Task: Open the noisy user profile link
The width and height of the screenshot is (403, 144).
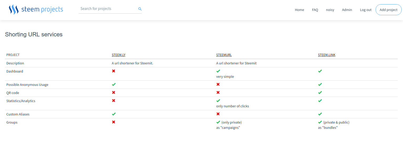Action: pos(330,10)
